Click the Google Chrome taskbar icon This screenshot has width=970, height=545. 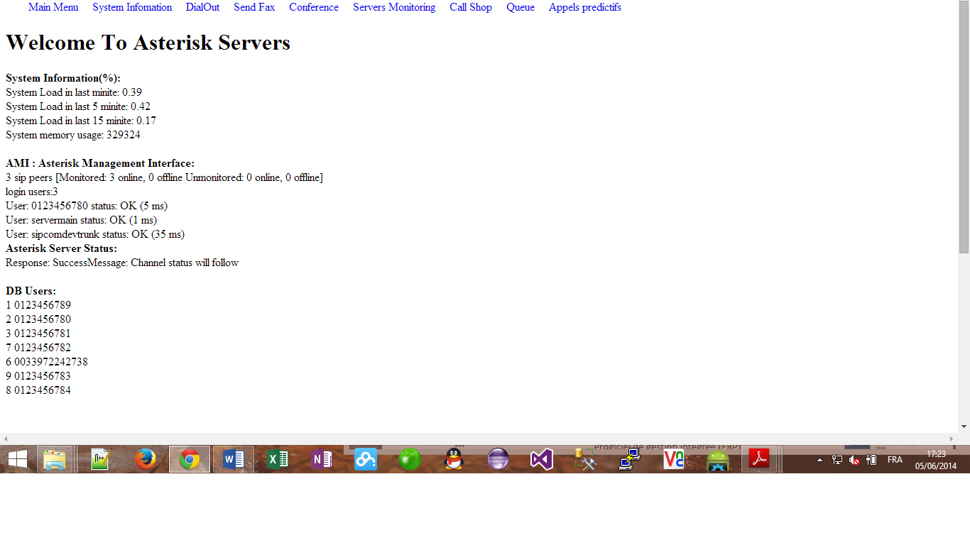(x=189, y=460)
